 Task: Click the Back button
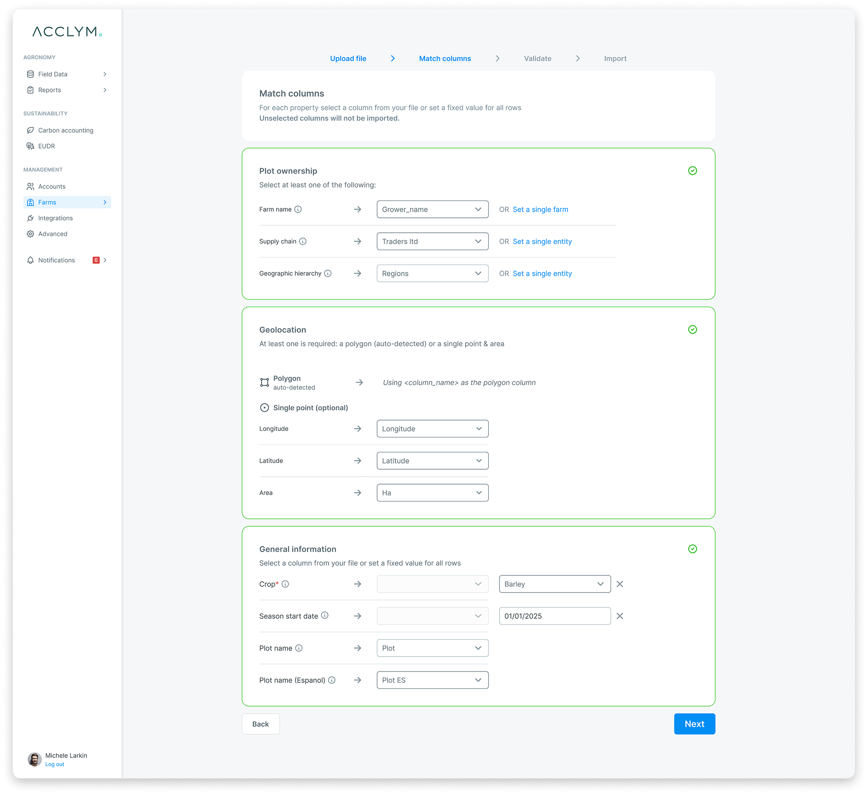261,724
